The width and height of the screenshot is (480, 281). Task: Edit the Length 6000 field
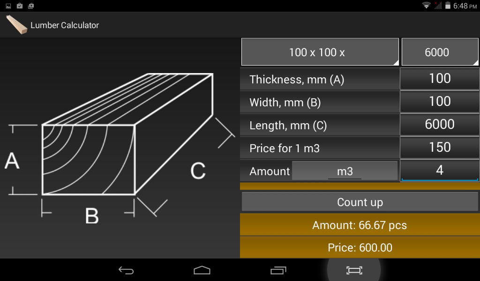point(439,124)
